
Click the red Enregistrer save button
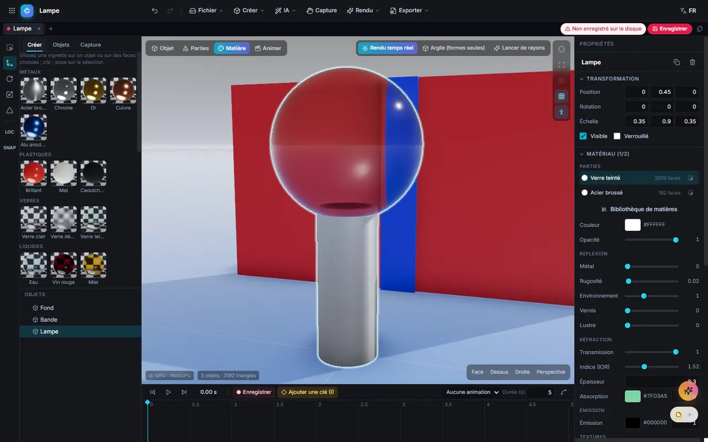pyautogui.click(x=669, y=29)
